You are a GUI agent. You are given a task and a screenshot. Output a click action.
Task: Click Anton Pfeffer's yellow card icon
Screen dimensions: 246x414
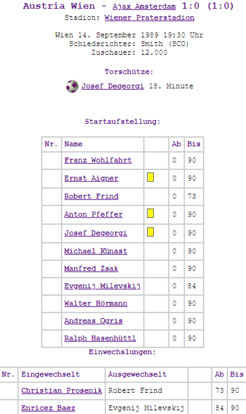[x=150, y=214]
